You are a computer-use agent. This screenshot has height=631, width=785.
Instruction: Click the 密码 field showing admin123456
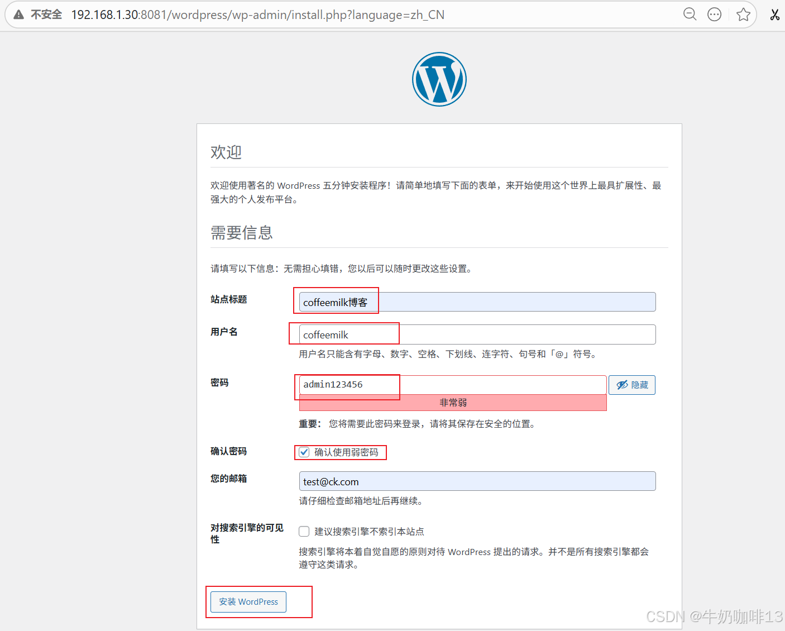[x=453, y=385]
